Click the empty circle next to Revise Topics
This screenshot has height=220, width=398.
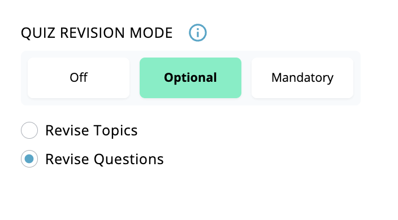point(29,130)
